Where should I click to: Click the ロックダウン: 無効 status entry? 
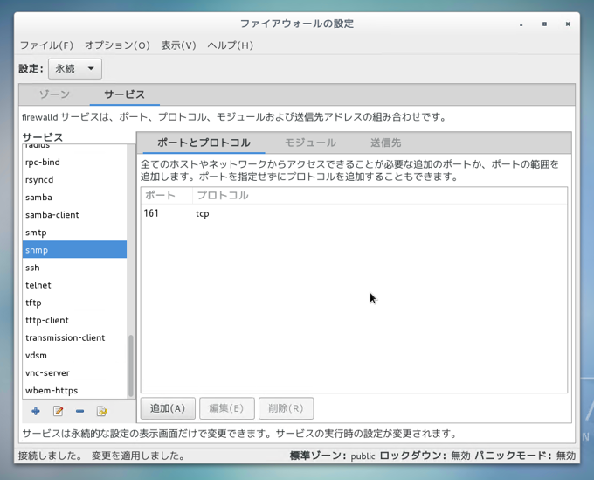click(x=425, y=456)
